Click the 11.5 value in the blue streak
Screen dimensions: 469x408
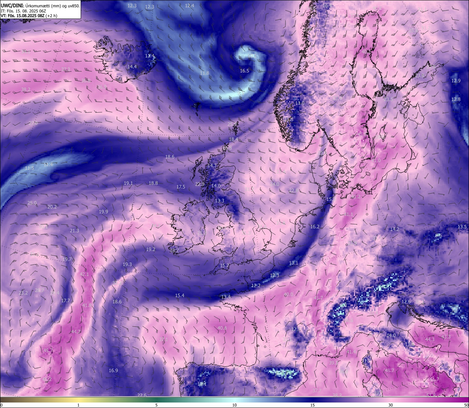pos(29,168)
